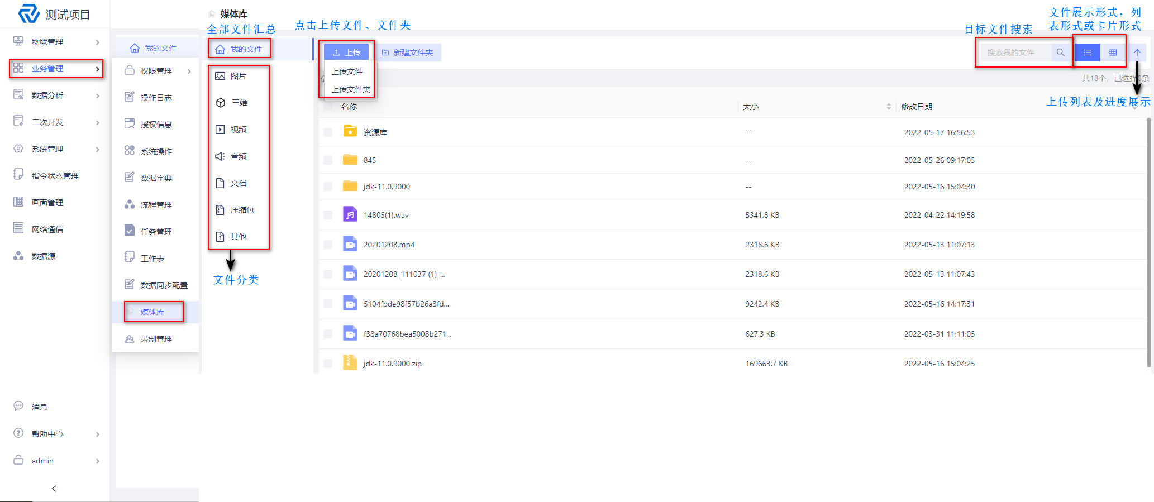The height and width of the screenshot is (502, 1154).
Task: Expand the admin chevron
Action: point(98,461)
